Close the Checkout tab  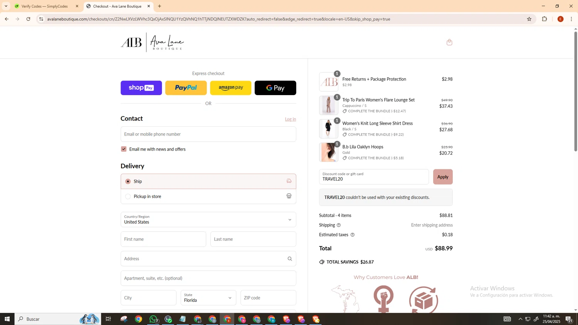click(x=149, y=6)
